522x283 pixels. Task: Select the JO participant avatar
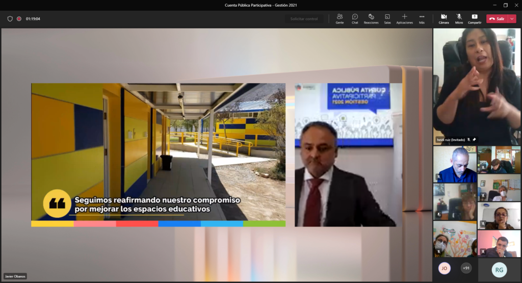coord(444,268)
